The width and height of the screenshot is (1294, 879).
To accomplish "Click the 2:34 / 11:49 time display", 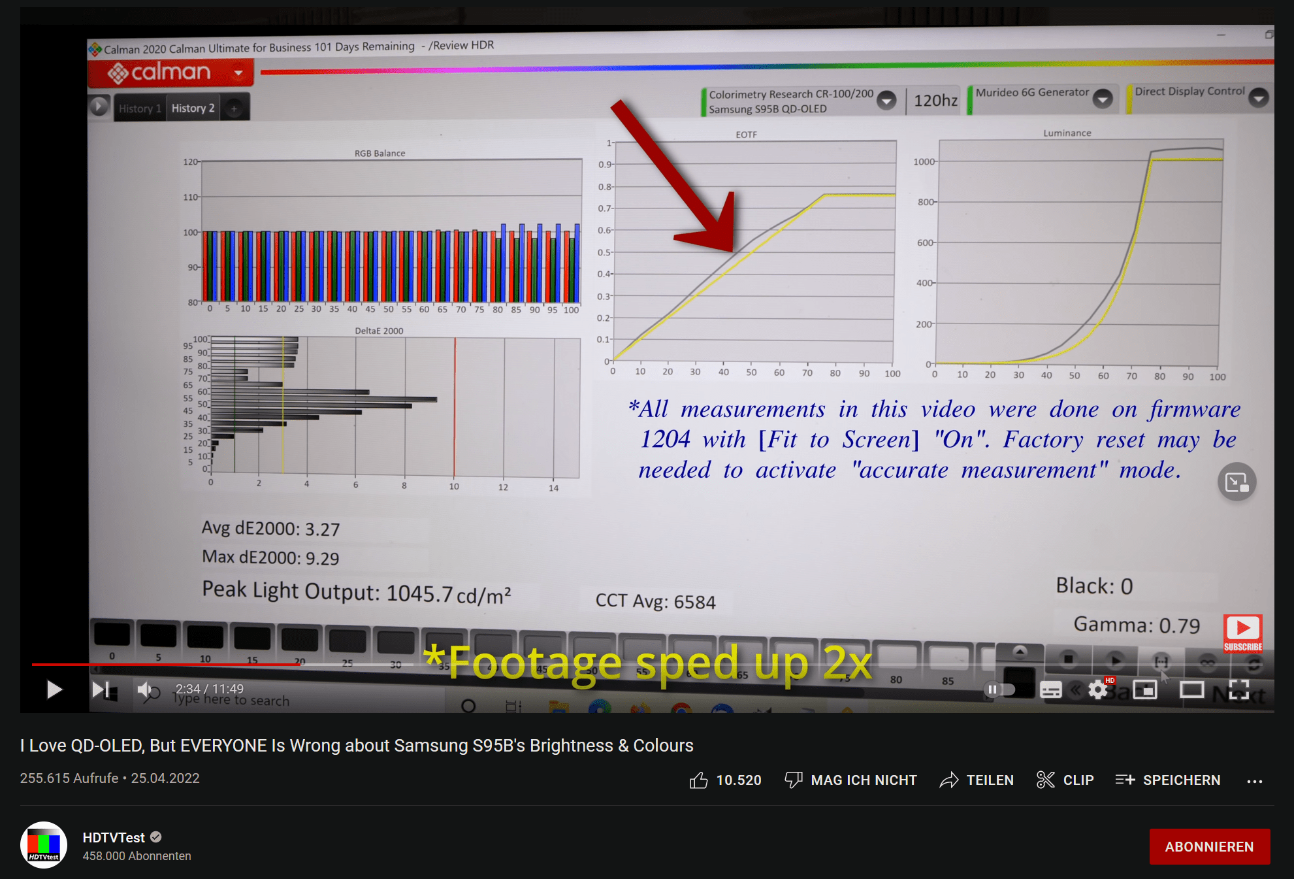I will tap(209, 689).
